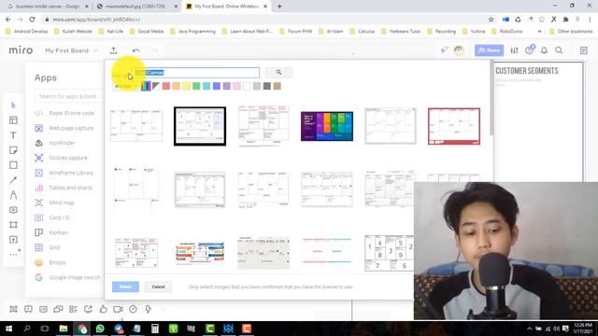Select the numbered canvas thumbnail
Screen dimensions: 598x336
(x=389, y=253)
